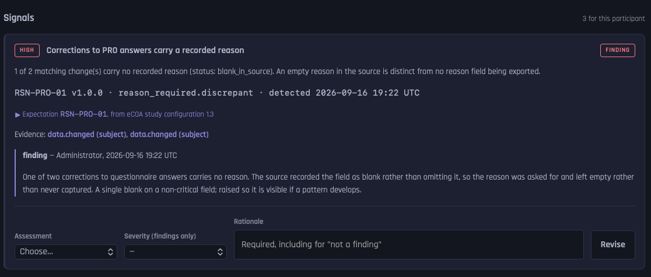Image resolution: width=651 pixels, height=277 pixels.
Task: Select the Signals section heading
Action: click(19, 18)
